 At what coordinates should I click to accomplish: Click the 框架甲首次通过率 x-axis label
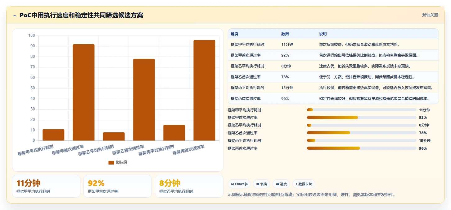point(68,150)
